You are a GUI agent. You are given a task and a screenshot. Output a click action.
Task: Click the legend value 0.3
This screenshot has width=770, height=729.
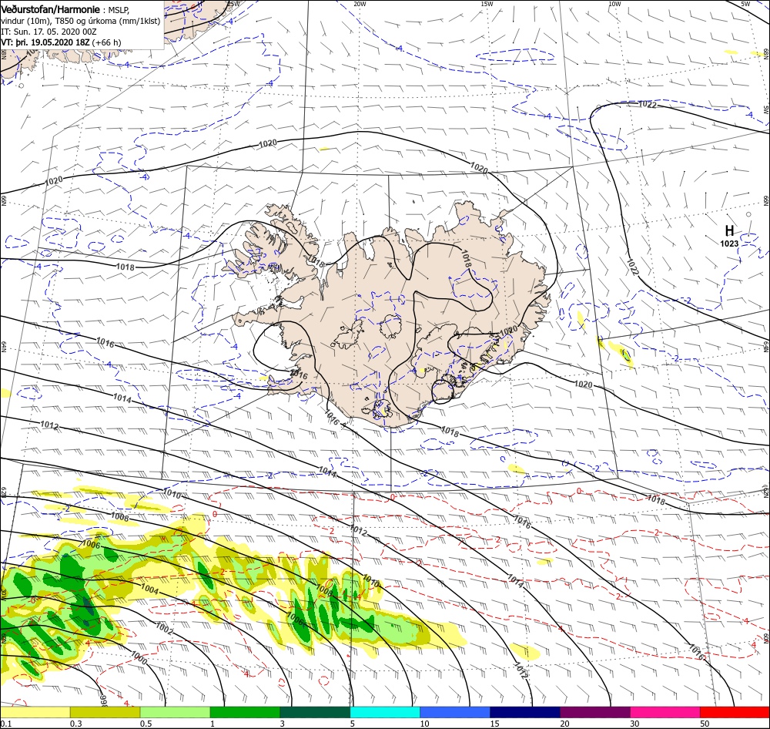click(x=76, y=724)
